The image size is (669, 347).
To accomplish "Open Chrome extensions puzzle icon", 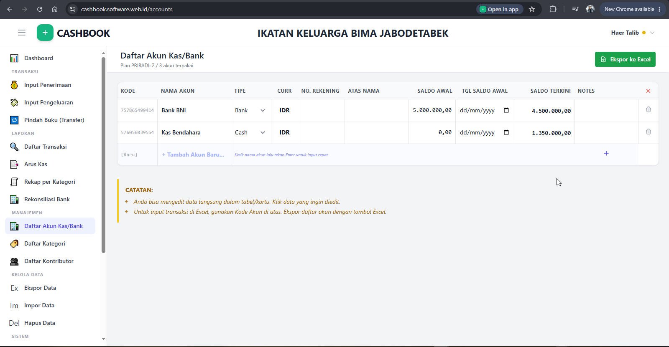I will 553,9.
